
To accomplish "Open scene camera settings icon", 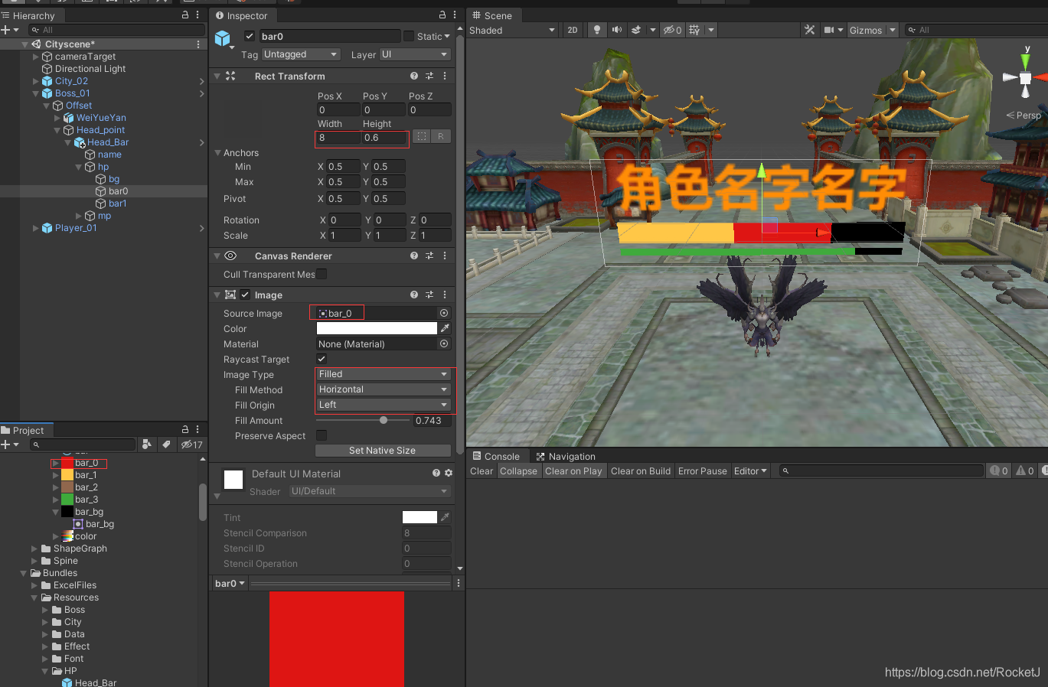I will pyautogui.click(x=829, y=30).
